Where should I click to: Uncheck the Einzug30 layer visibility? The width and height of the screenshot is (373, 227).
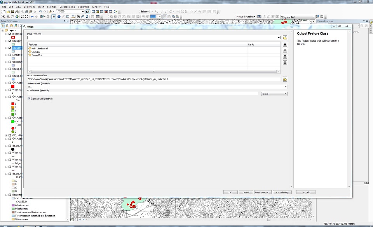pos(10,41)
